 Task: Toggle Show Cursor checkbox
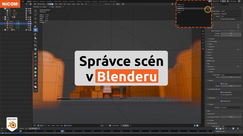coord(217,131)
